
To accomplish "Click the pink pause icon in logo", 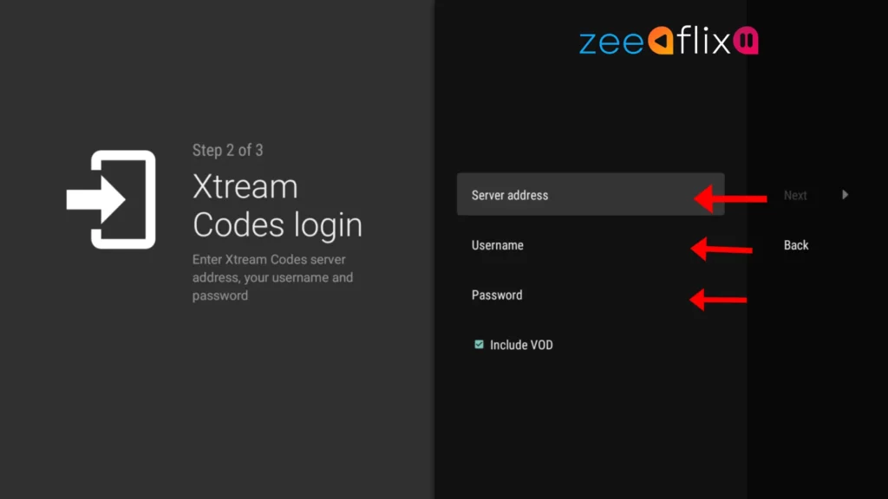I will (x=746, y=40).
